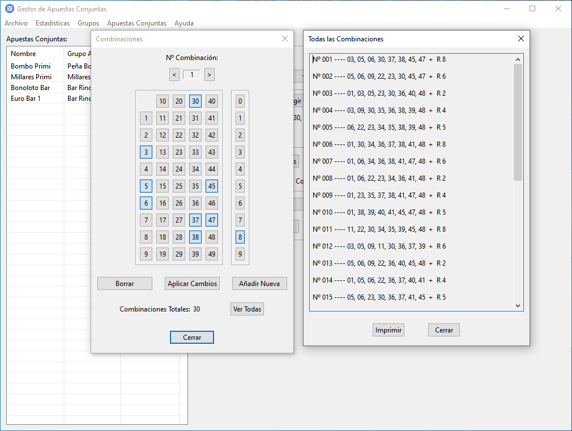Screen dimensions: 572x431
Task: Deselect number 38 in the grid
Action: 195,237
